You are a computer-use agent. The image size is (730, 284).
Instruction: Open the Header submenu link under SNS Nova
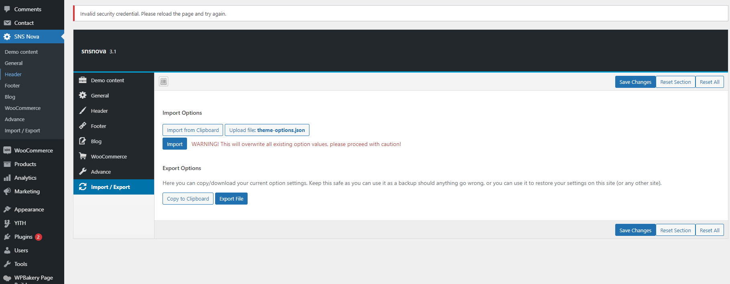13,74
